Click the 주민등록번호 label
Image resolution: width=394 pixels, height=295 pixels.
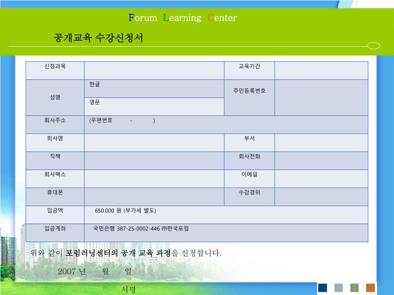pyautogui.click(x=249, y=91)
